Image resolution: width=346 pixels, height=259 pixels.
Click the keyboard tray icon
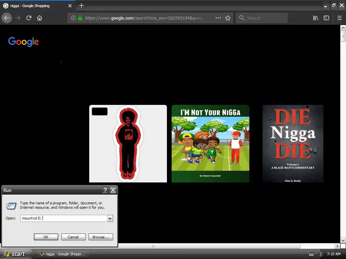pos(311,254)
